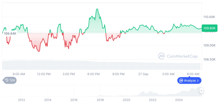
Task: Click the 108.50K price axis label
Action: 209,59
